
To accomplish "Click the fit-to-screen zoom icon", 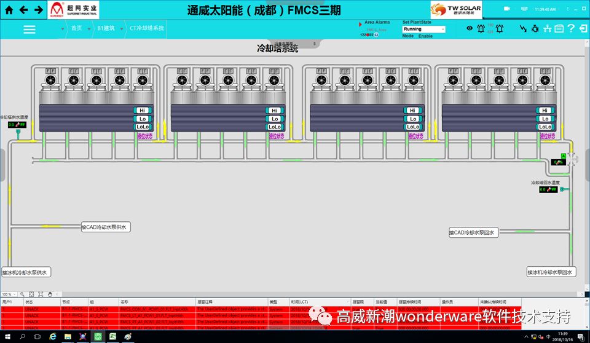I will pyautogui.click(x=31, y=294).
